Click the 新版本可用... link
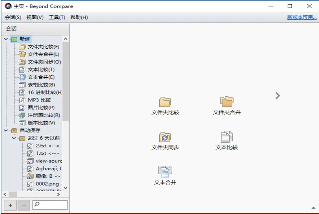Image resolution: width=319 pixels, height=214 pixels. point(302,17)
